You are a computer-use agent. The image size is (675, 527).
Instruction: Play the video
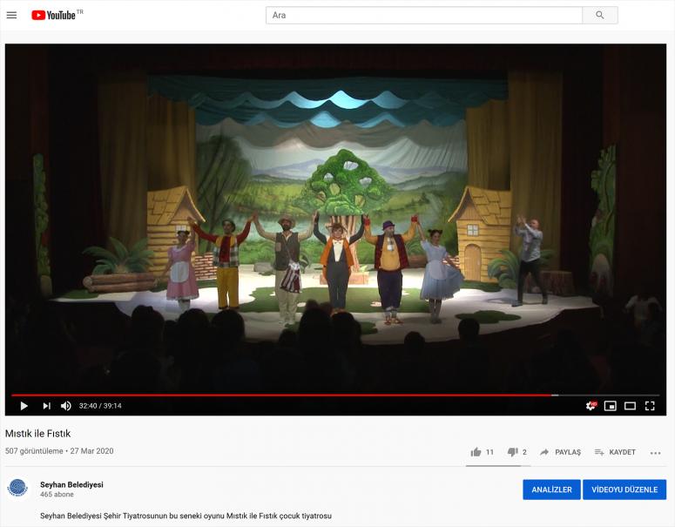24,406
